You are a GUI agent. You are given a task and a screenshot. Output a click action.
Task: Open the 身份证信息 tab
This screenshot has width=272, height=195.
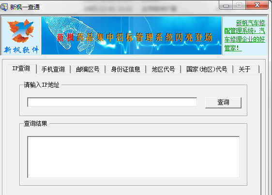coord(125,69)
